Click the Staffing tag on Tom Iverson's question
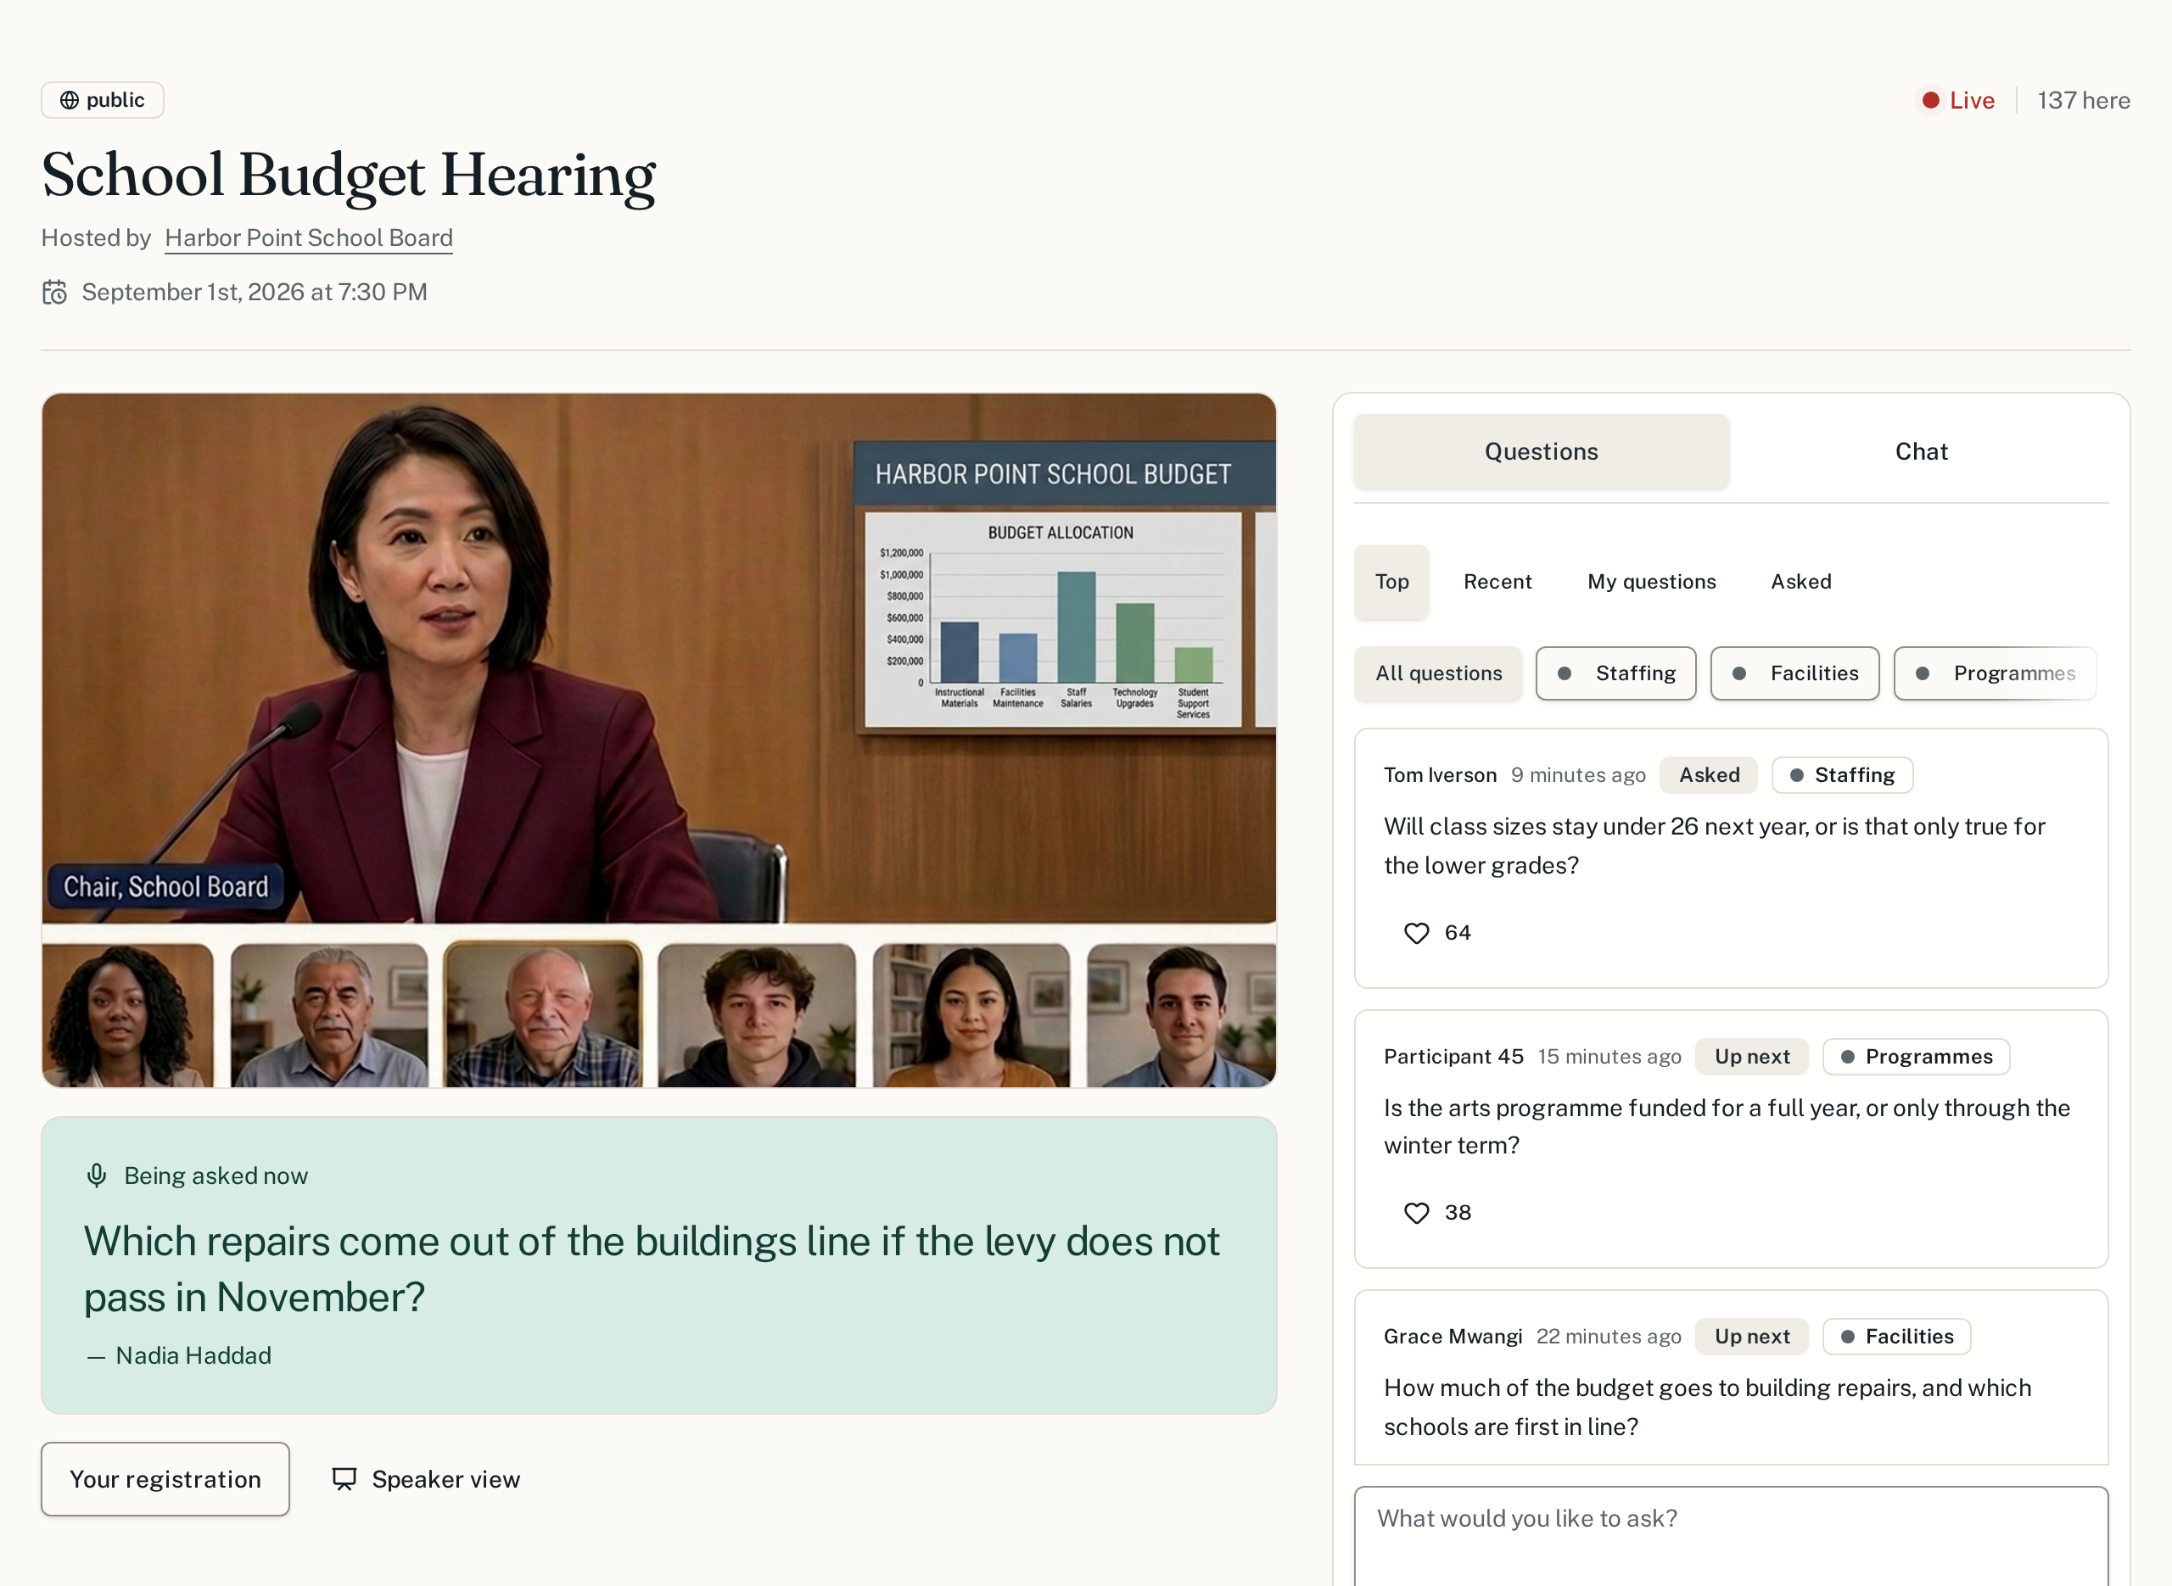2172x1586 pixels. pos(1842,774)
